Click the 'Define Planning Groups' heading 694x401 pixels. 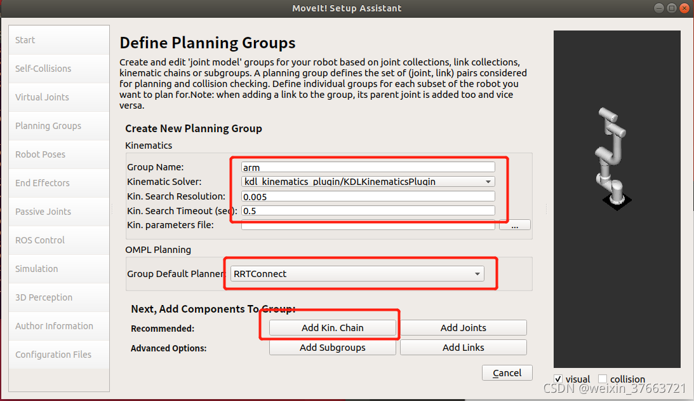[208, 43]
